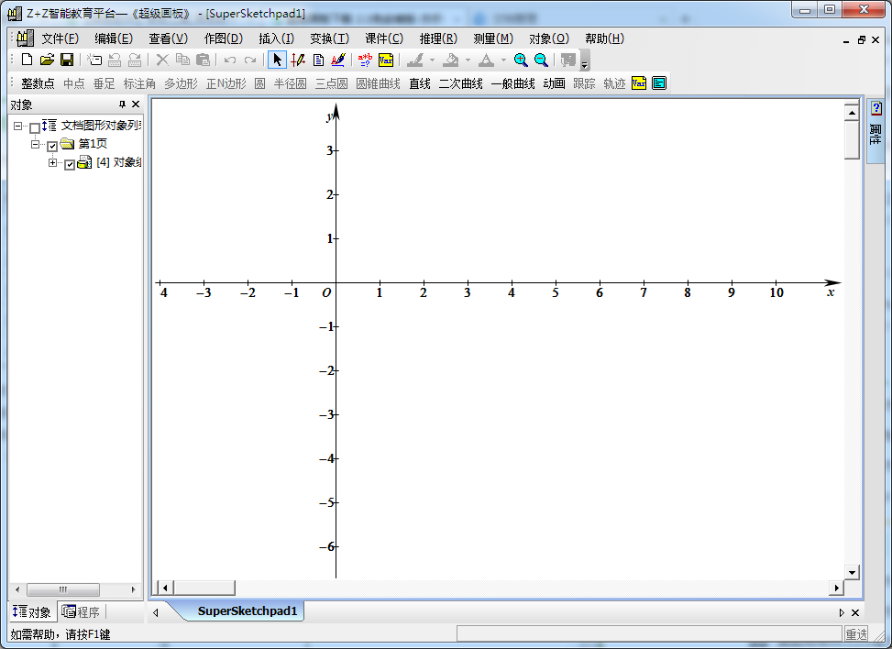This screenshot has width=892, height=649.
Task: Click the a+b formula input icon
Action: tap(365, 60)
